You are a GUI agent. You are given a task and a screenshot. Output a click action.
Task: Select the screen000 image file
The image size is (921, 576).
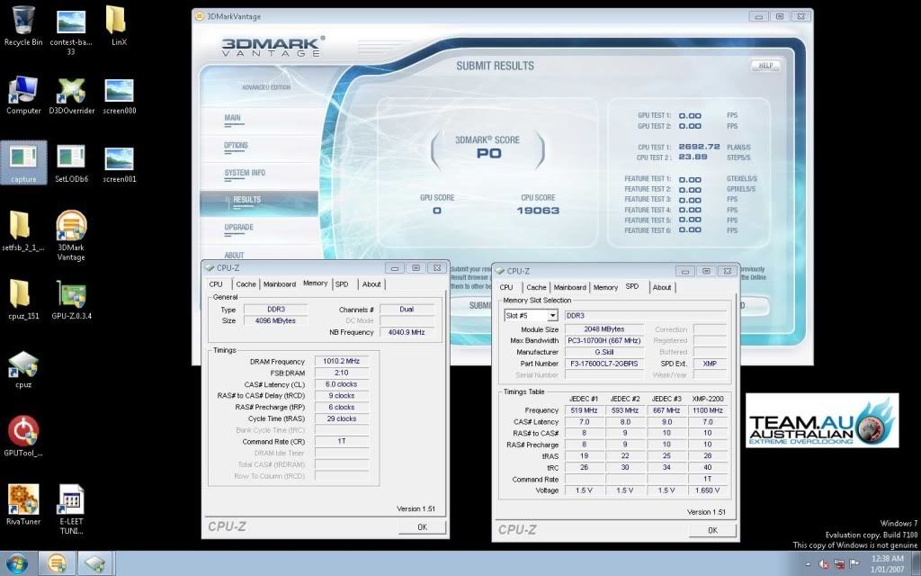[120, 94]
